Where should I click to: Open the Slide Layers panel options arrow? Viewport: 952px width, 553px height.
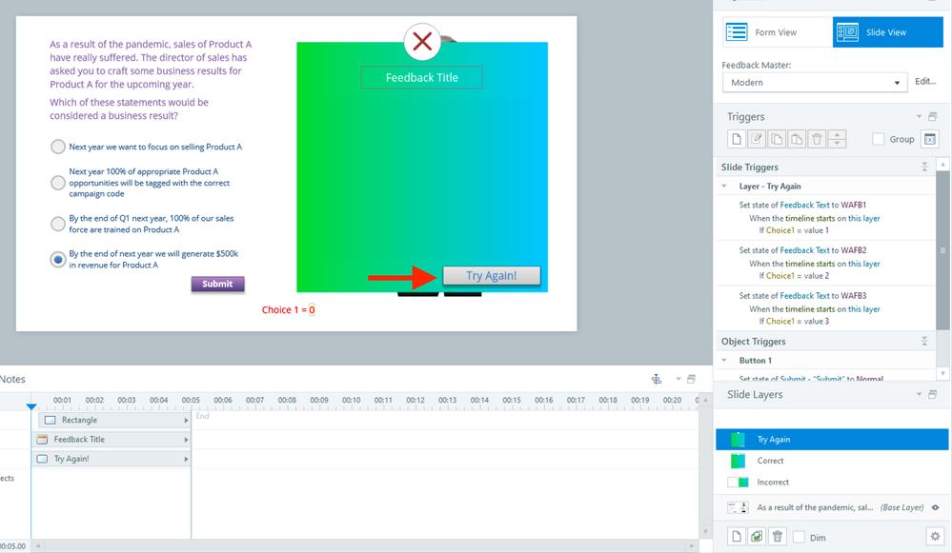[919, 394]
